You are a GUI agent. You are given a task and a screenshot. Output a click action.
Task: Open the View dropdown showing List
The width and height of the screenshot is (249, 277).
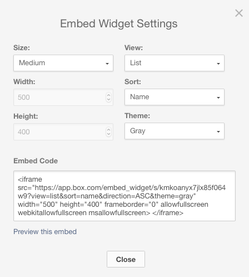(x=175, y=63)
